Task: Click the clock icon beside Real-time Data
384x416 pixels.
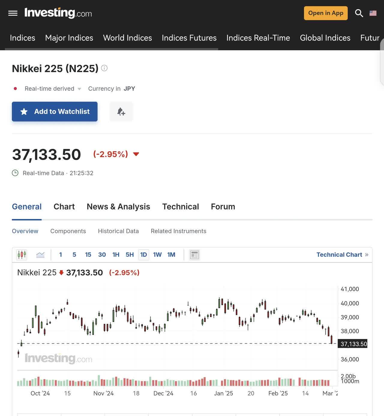Action: [x=15, y=173]
